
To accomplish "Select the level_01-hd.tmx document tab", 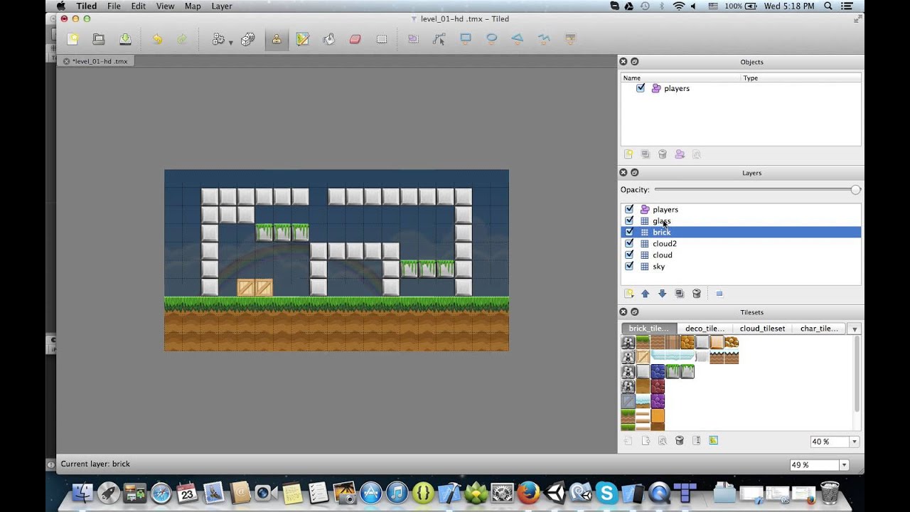I will point(95,61).
